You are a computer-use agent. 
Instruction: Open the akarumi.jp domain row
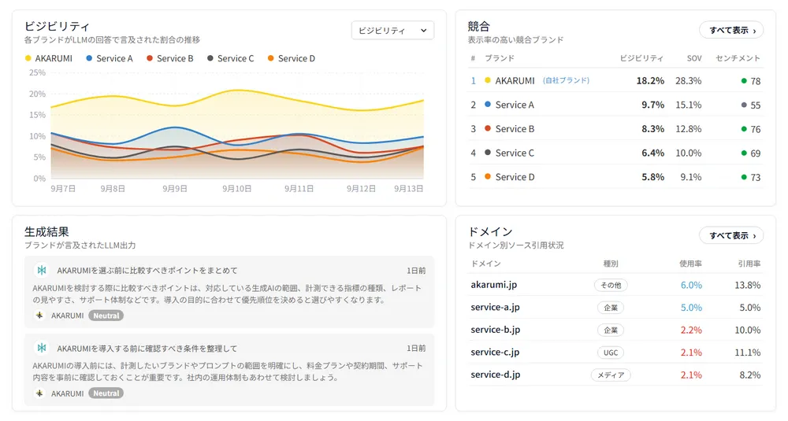[615, 285]
